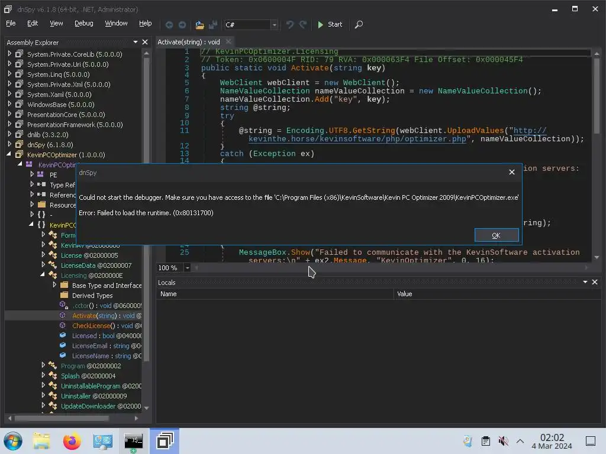
Task: Open the File menu
Action: (x=11, y=24)
